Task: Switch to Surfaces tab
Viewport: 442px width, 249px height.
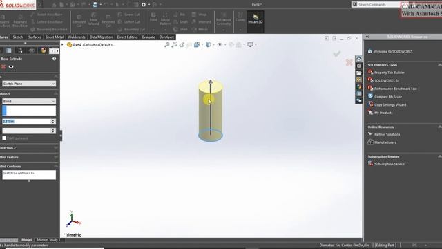Action: click(35, 37)
